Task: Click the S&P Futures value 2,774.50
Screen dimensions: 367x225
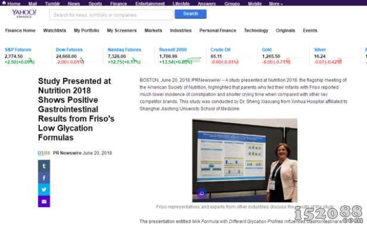Action: [x=14, y=57]
